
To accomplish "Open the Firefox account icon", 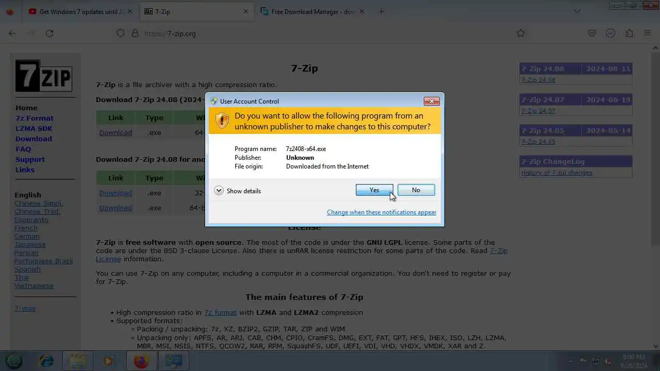I will pyautogui.click(x=610, y=33).
